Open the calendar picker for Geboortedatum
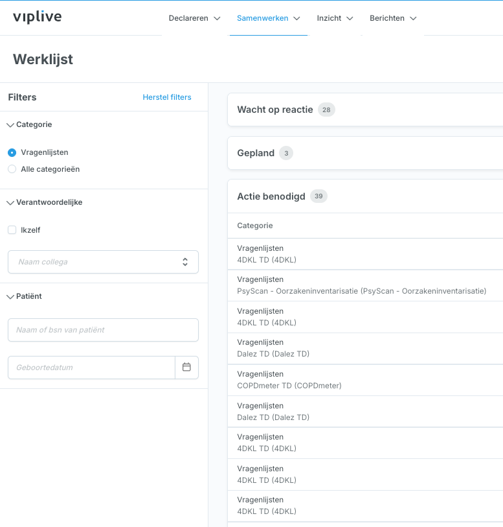 click(x=186, y=367)
